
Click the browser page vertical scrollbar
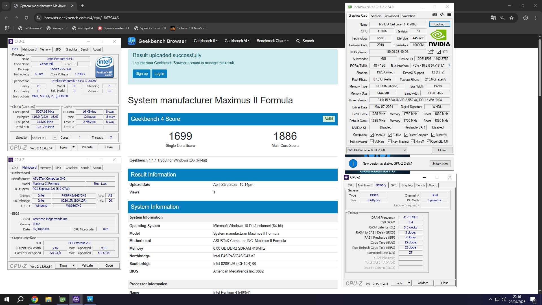[x=540, y=68]
